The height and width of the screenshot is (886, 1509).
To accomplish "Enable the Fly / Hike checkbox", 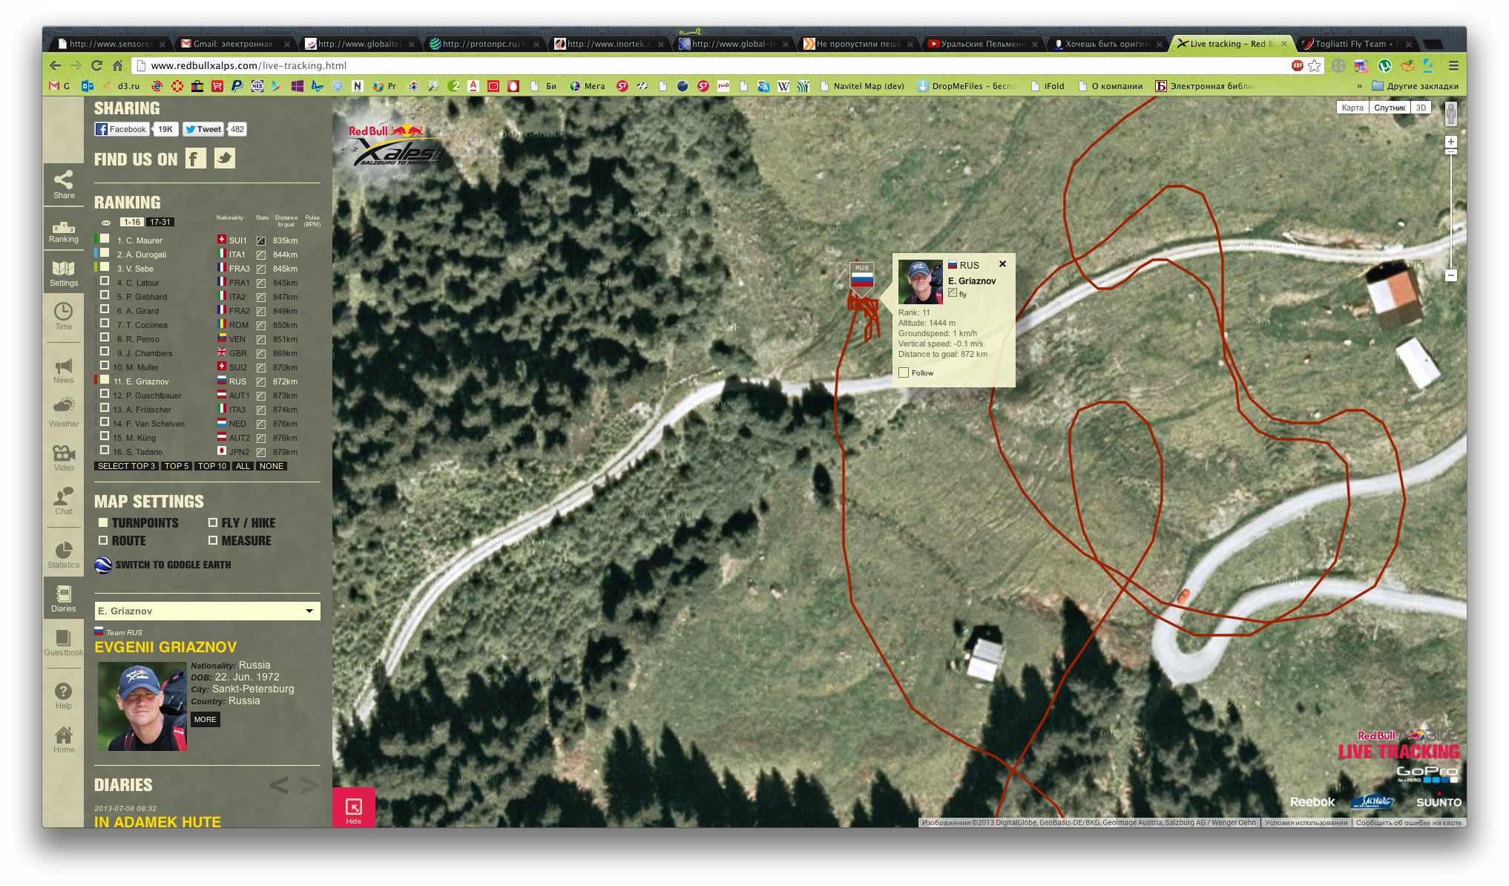I will pos(213,523).
